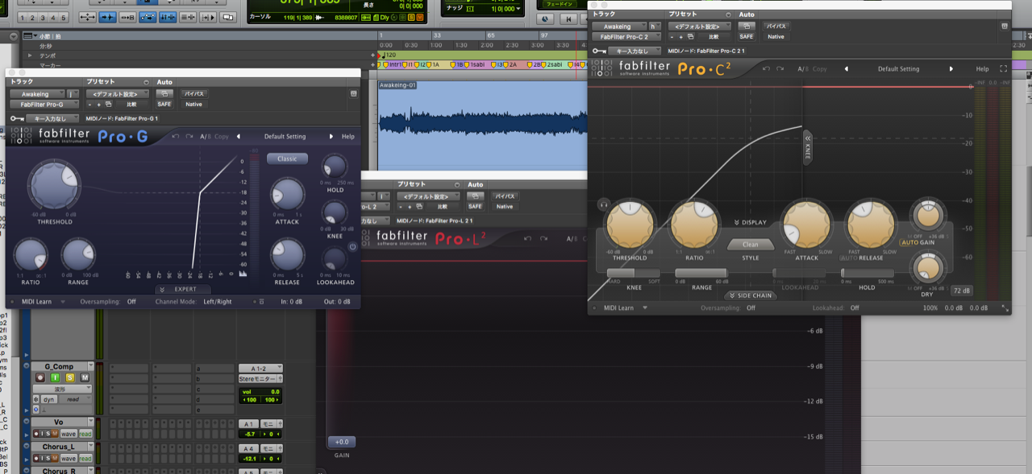Open track selector Awakeing in Pro-G window
This screenshot has width=1032, height=474.
click(x=38, y=93)
